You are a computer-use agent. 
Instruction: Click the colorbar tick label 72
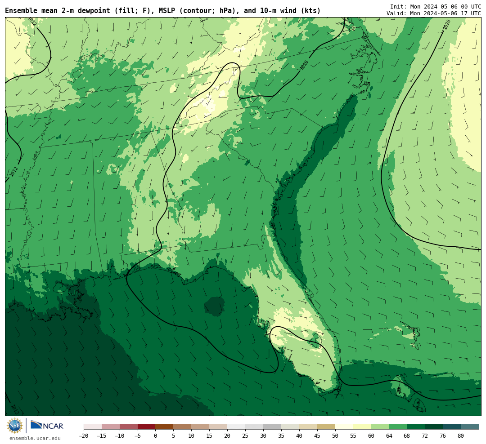coord(425,436)
